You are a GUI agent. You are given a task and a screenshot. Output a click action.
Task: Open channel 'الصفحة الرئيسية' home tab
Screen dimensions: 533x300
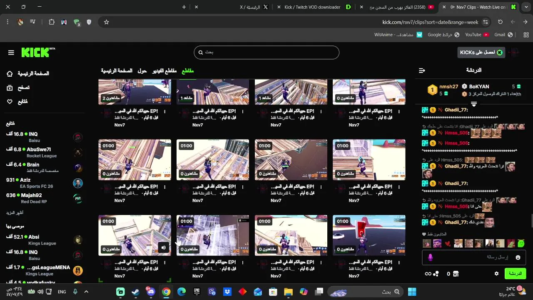pyautogui.click(x=117, y=71)
